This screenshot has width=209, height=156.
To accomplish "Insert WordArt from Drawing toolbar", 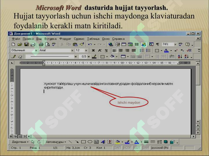I will [103, 142].
